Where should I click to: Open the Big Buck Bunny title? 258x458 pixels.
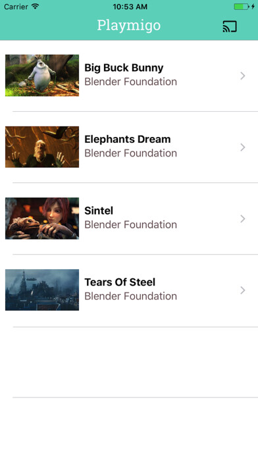tap(124, 68)
